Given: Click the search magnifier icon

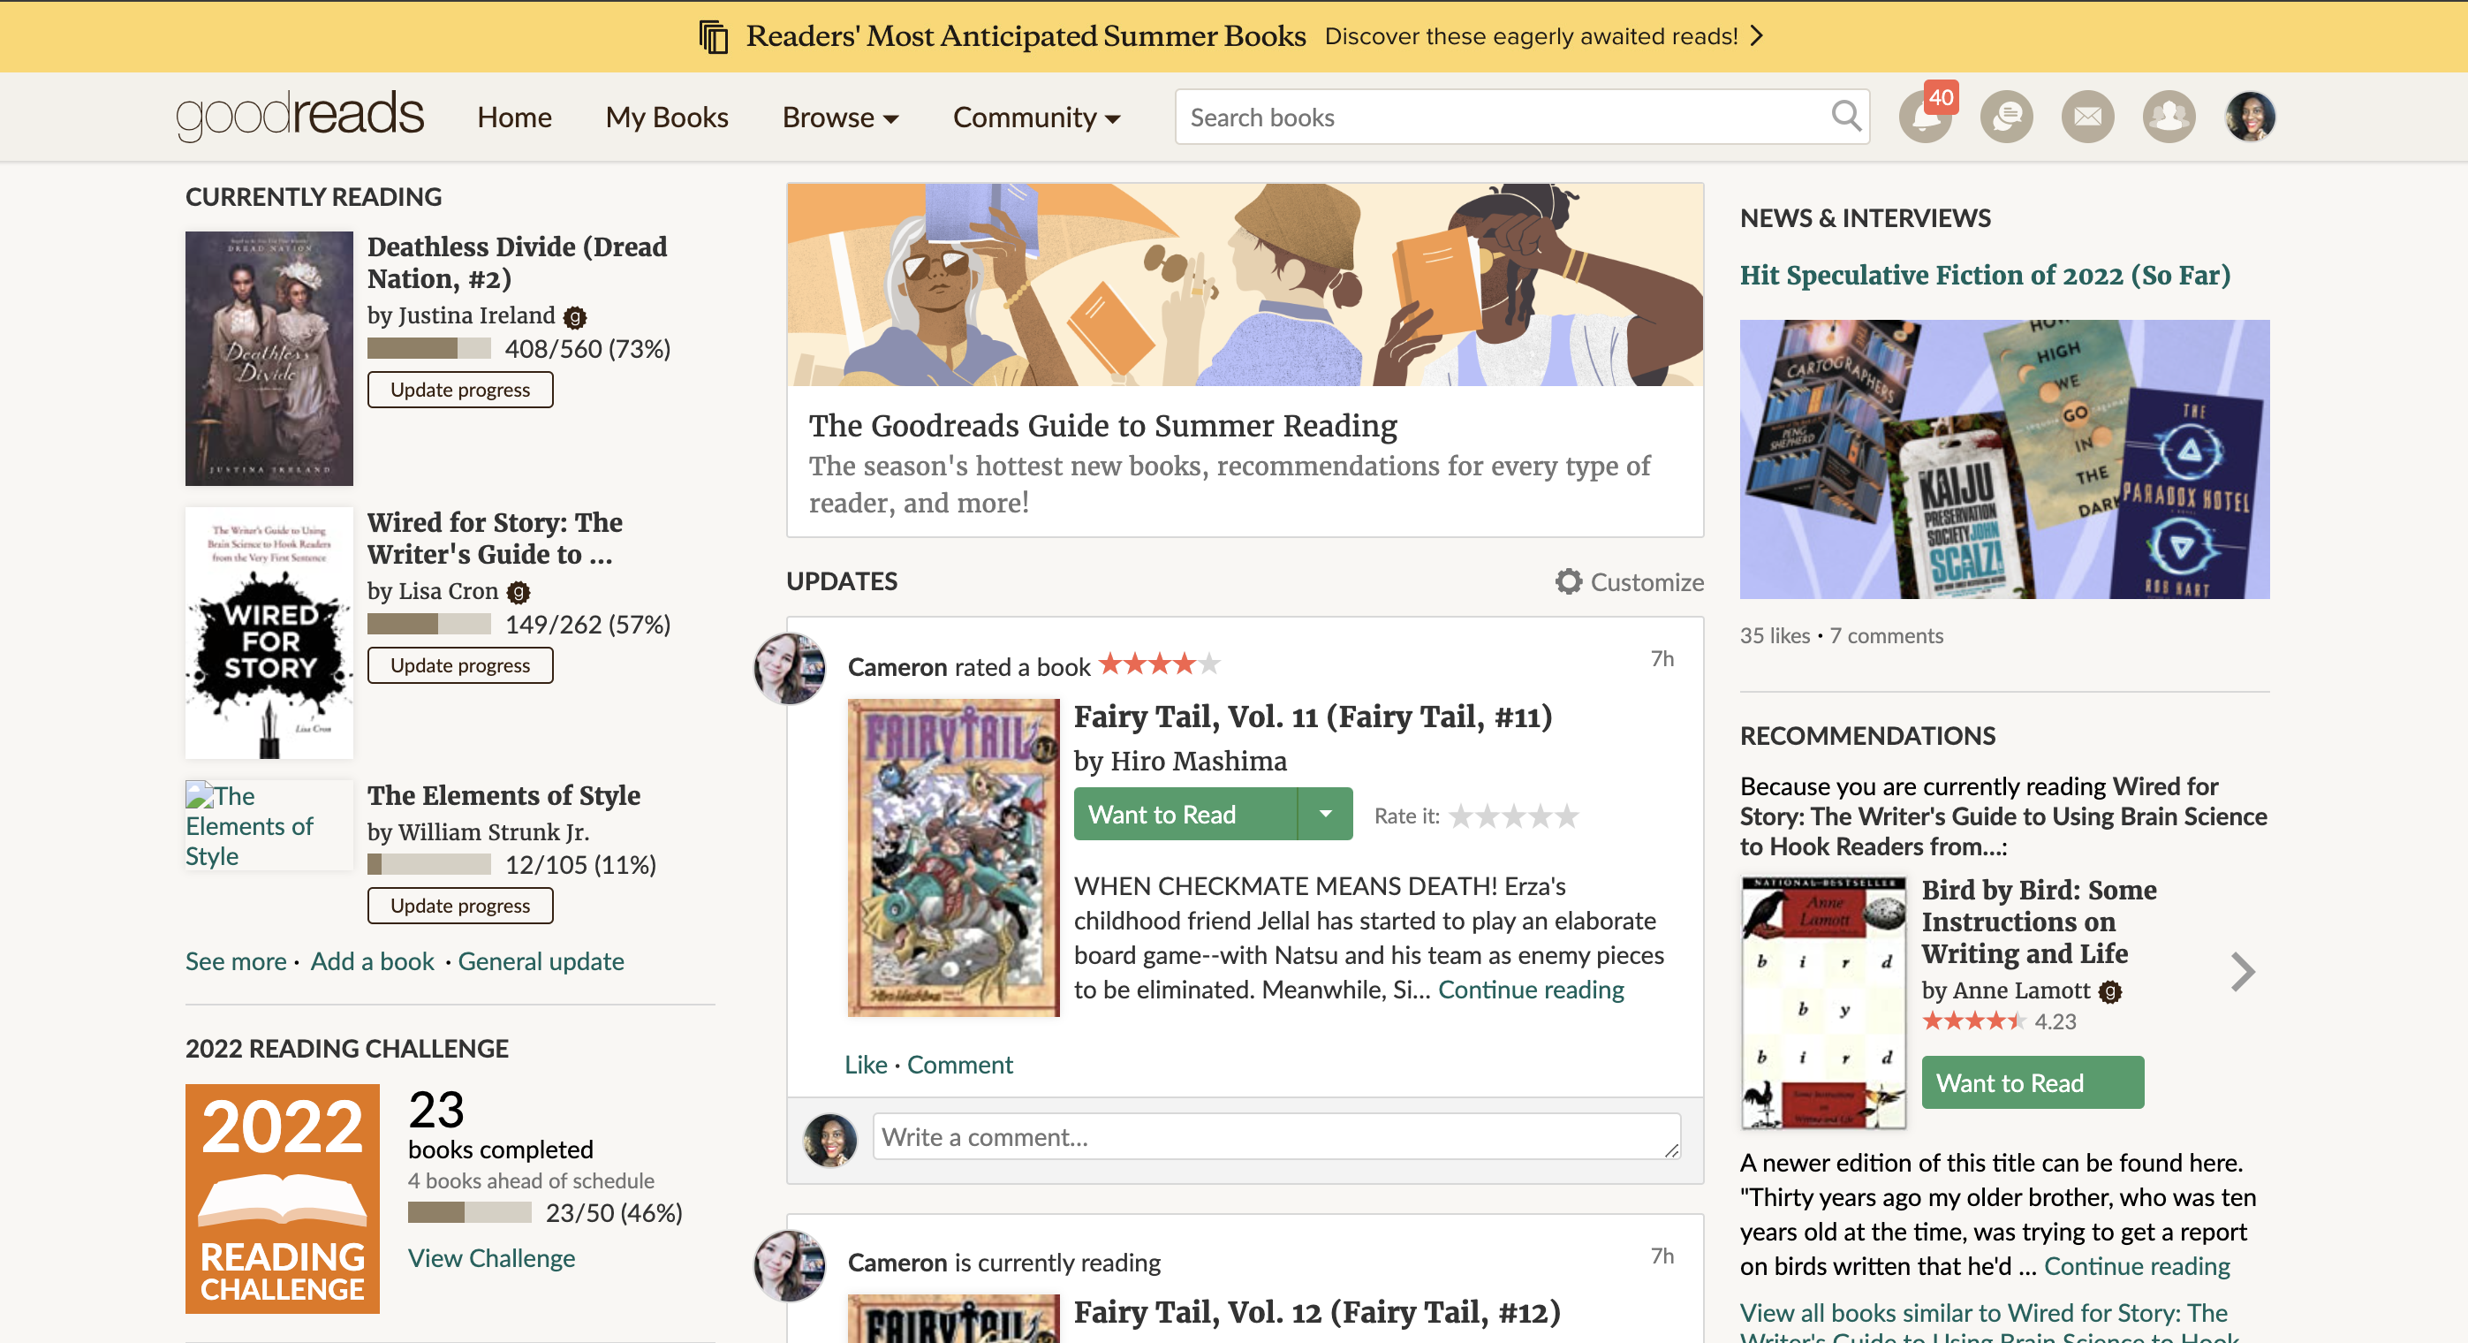Looking at the screenshot, I should click(1845, 117).
